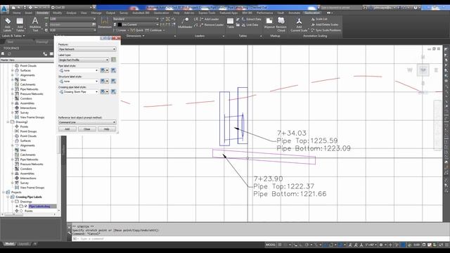Open the Modify ribbon tab

[x=57, y=13]
